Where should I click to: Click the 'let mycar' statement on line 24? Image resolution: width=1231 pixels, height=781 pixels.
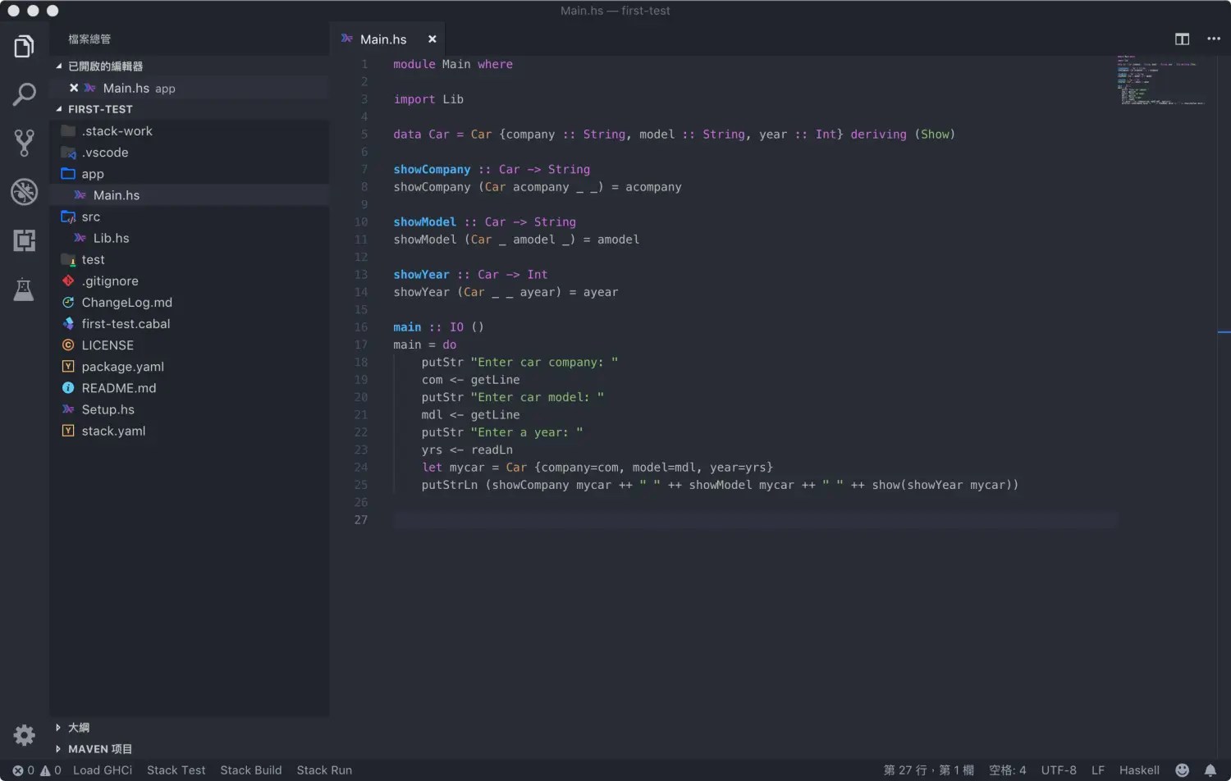tap(597, 468)
